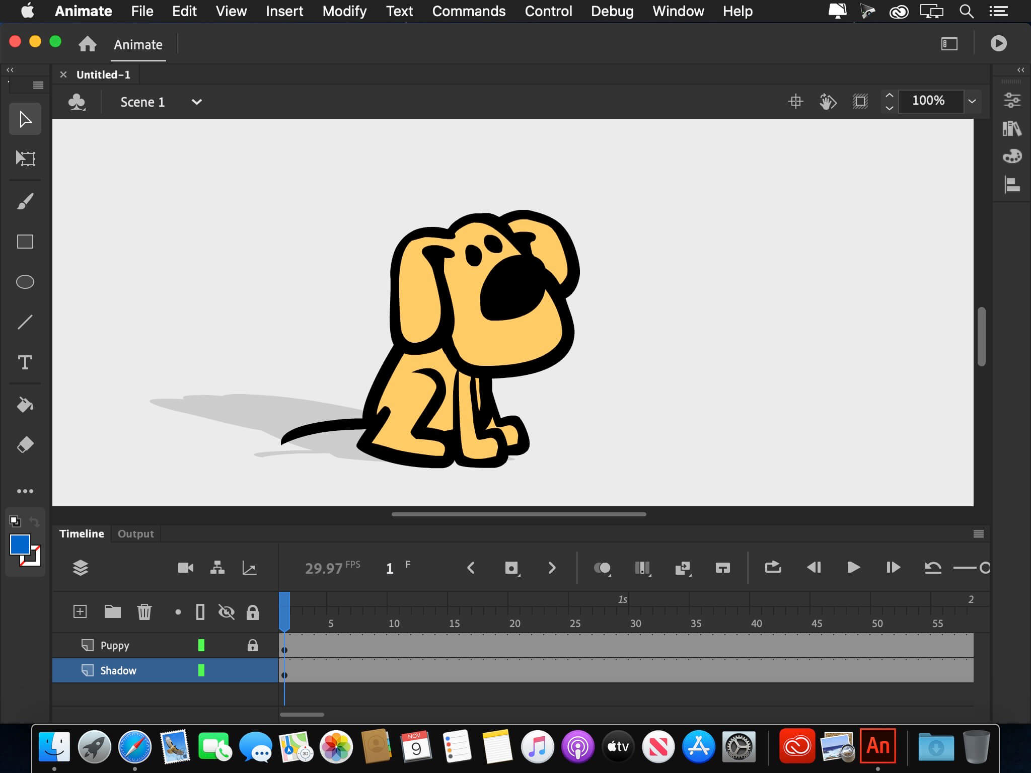Toggle lock on Puppy layer
This screenshot has height=773, width=1031.
(253, 644)
